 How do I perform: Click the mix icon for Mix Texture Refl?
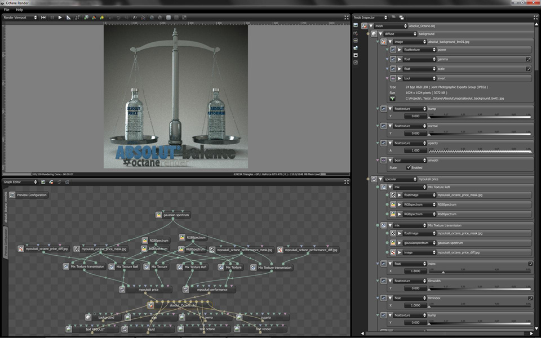coord(383,187)
